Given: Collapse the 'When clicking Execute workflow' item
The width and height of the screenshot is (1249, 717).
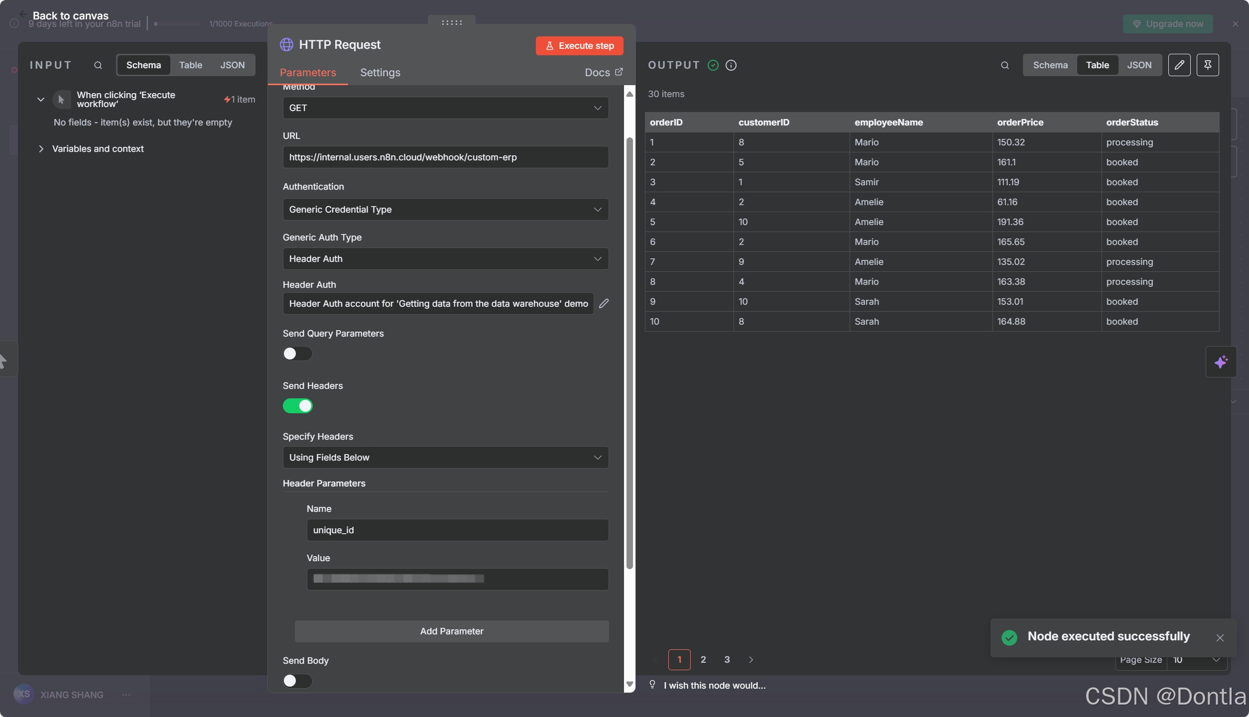Looking at the screenshot, I should coord(41,100).
